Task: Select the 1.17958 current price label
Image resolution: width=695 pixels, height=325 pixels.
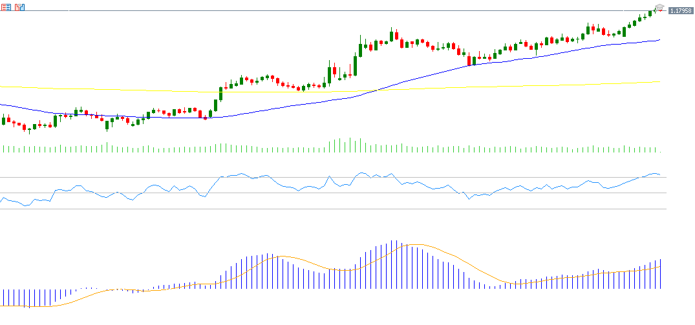Action: pos(679,11)
